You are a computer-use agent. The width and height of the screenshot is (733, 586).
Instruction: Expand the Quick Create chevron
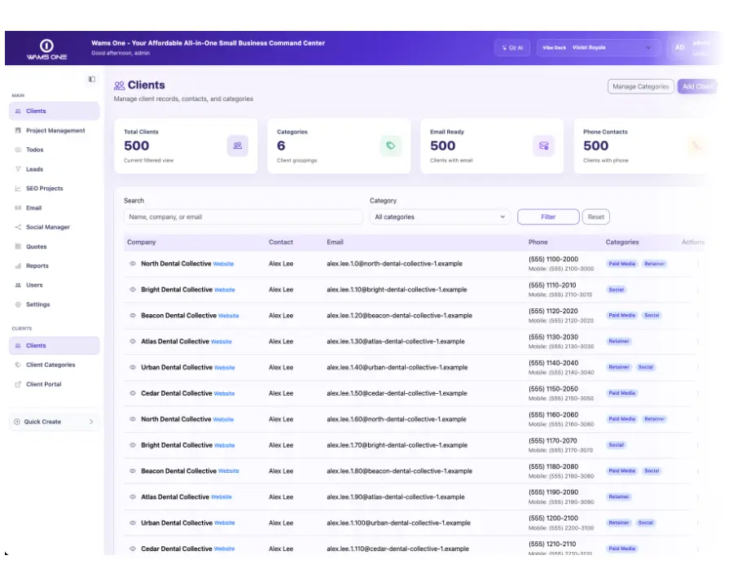[91, 422]
